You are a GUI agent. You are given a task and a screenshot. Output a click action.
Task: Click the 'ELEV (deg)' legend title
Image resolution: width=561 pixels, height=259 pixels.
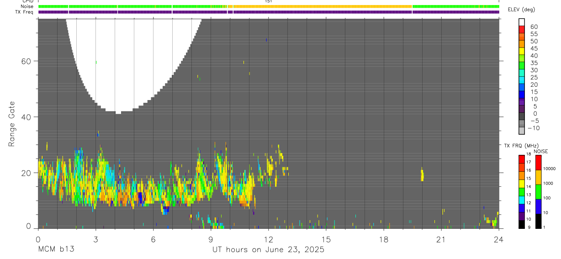tap(522, 10)
